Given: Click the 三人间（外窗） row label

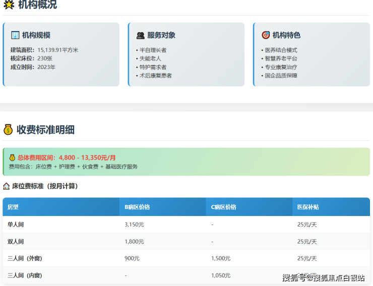Looking at the screenshot, I should (25, 258).
